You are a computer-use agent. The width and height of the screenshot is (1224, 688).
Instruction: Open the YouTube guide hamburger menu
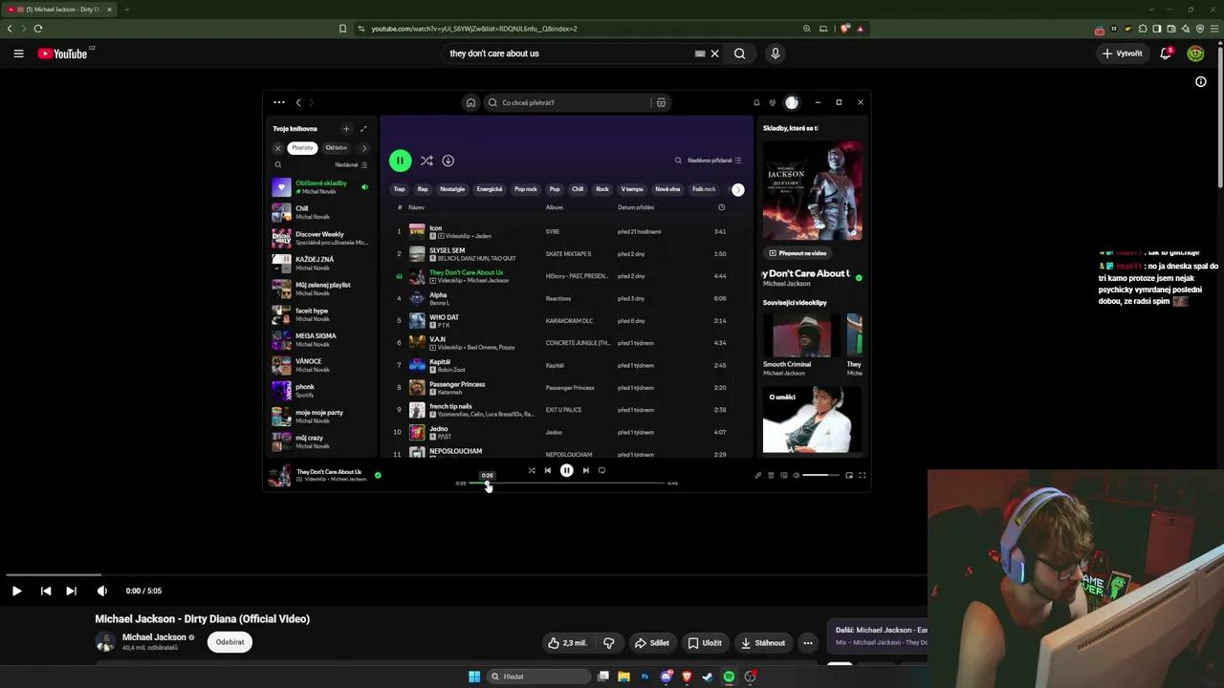(18, 54)
